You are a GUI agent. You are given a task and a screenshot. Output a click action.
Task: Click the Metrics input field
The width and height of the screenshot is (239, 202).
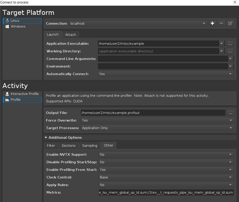click(166, 193)
